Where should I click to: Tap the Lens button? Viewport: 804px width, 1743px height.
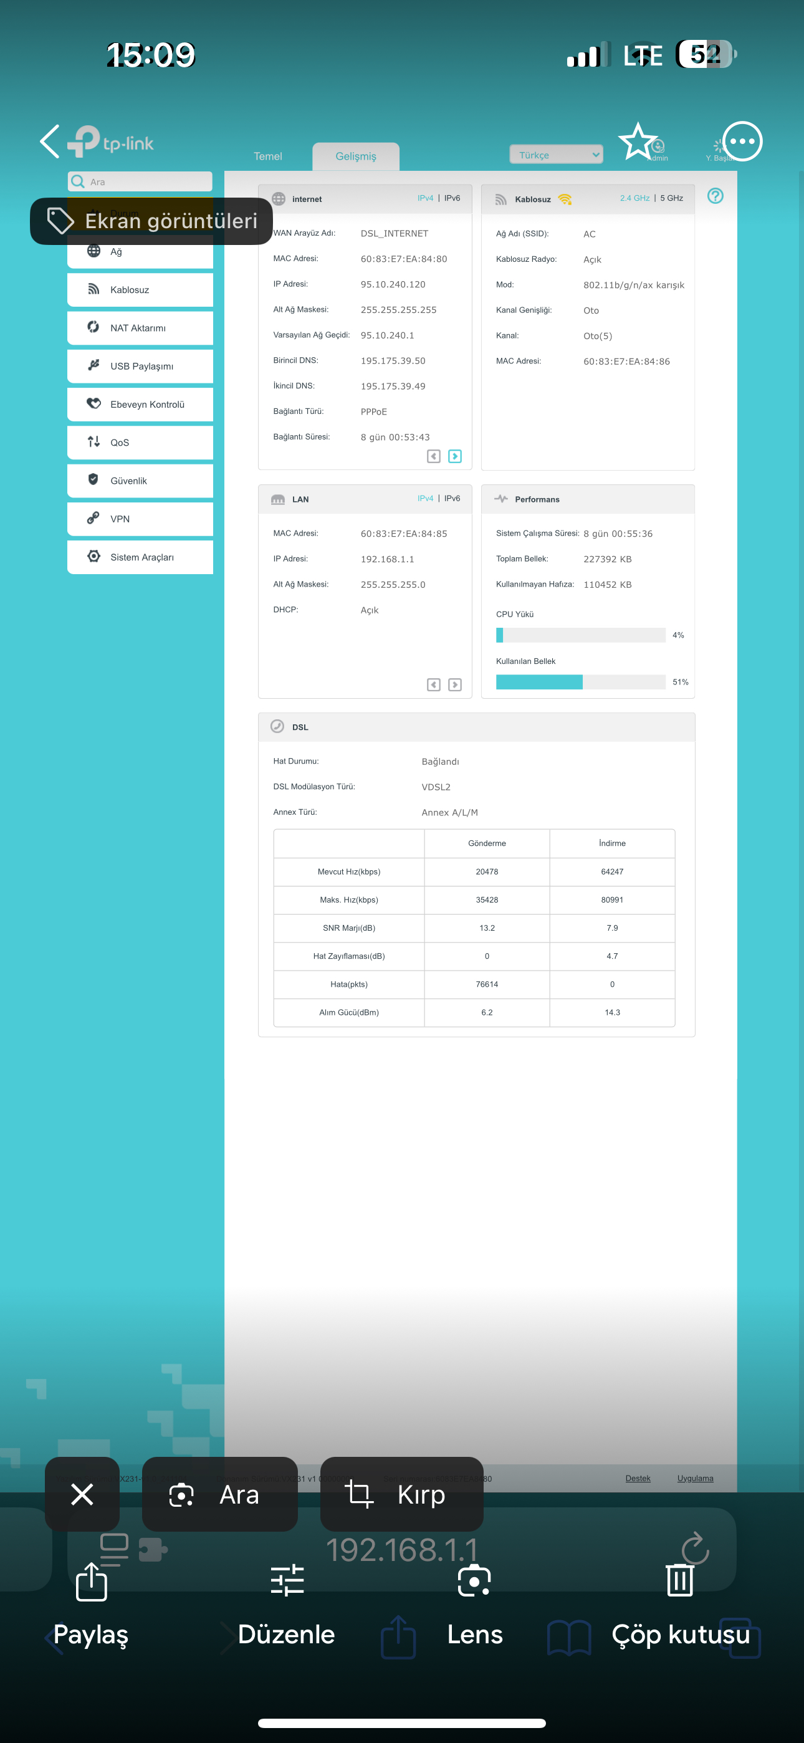(474, 1605)
